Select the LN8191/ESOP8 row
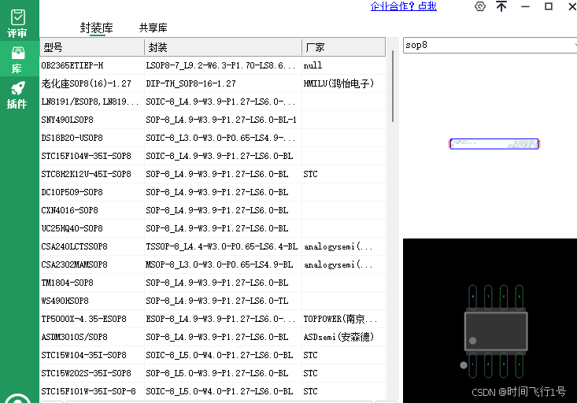Viewport: 577px width, 403px height. click(213, 102)
